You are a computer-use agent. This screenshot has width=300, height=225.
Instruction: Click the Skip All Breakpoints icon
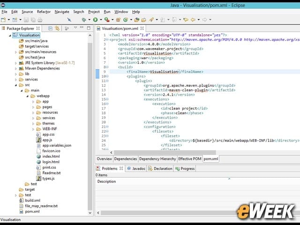click(69, 20)
